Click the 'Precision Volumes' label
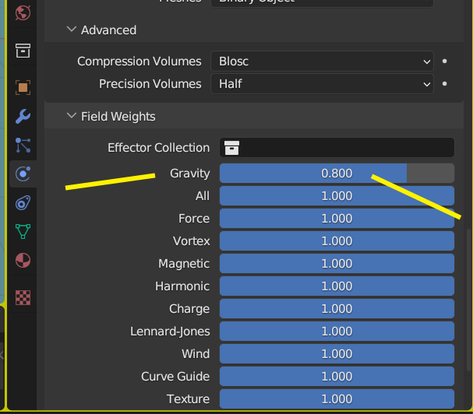This screenshot has width=473, height=414. tap(150, 84)
